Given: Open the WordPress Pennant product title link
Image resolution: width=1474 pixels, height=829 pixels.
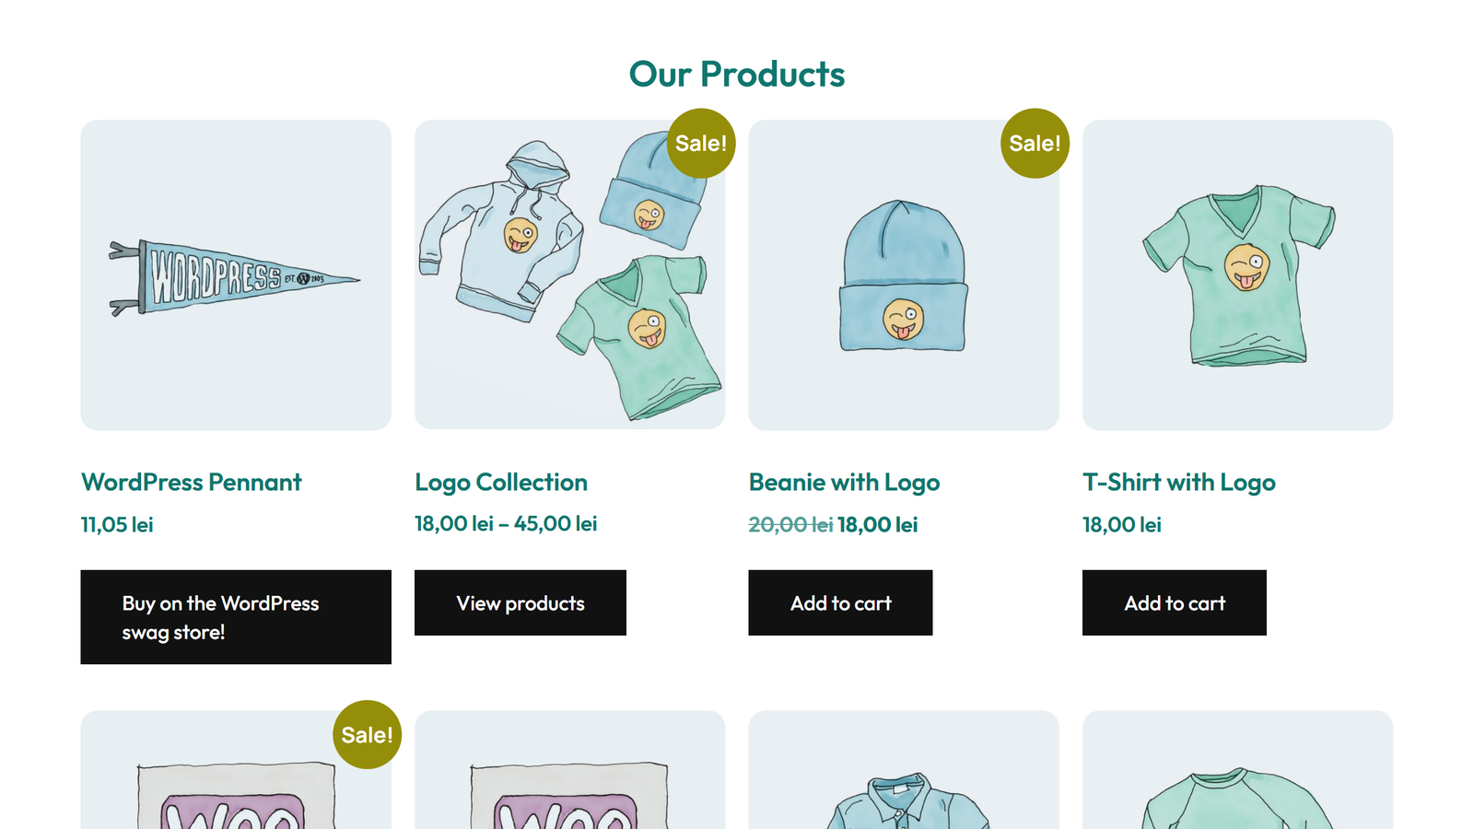Looking at the screenshot, I should 191,482.
